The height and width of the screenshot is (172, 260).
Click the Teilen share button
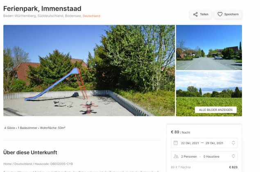coord(201,14)
